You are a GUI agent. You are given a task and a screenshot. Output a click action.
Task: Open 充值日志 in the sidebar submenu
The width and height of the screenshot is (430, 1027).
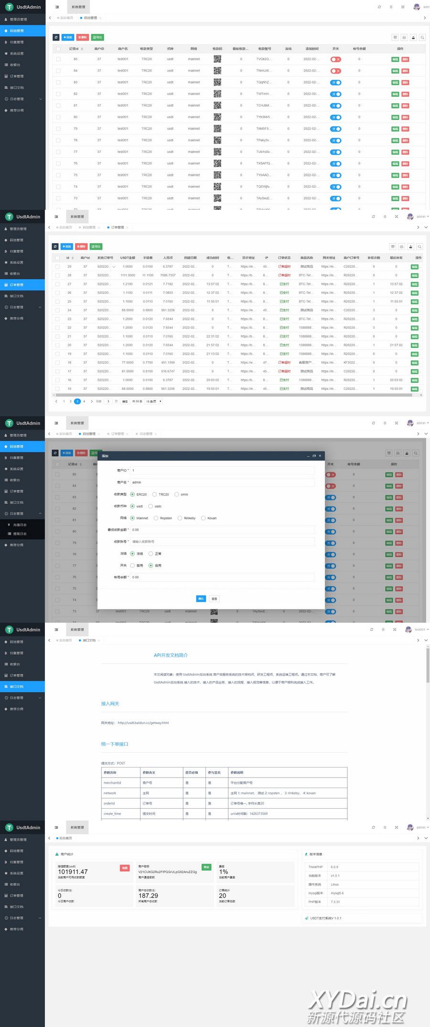coord(20,525)
